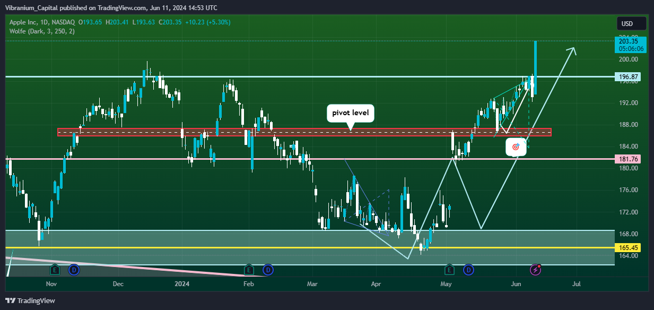Click the 165.45 yellow line price label
654x310 pixels.
tap(627, 247)
